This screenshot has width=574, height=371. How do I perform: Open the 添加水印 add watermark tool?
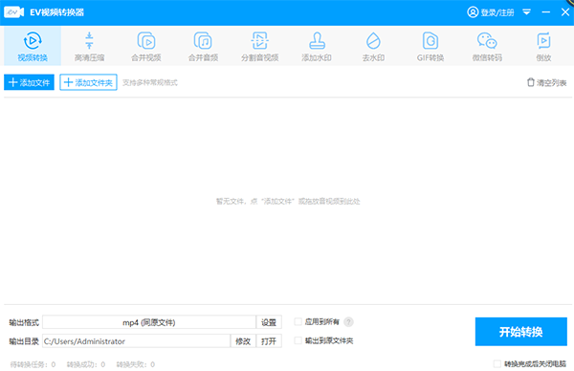click(x=317, y=46)
